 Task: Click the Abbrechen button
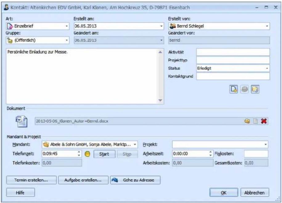255,192
